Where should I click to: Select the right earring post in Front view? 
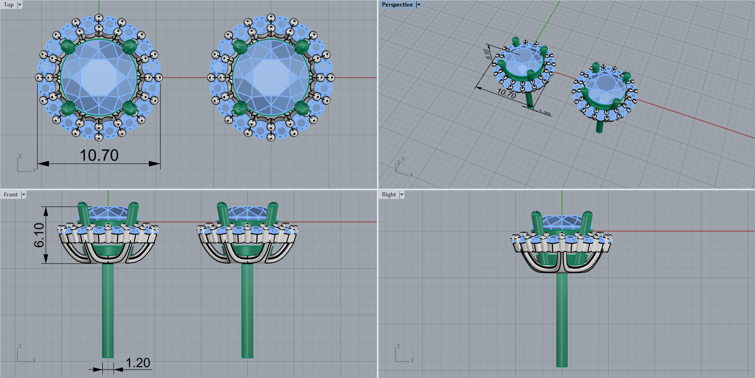[x=247, y=310]
